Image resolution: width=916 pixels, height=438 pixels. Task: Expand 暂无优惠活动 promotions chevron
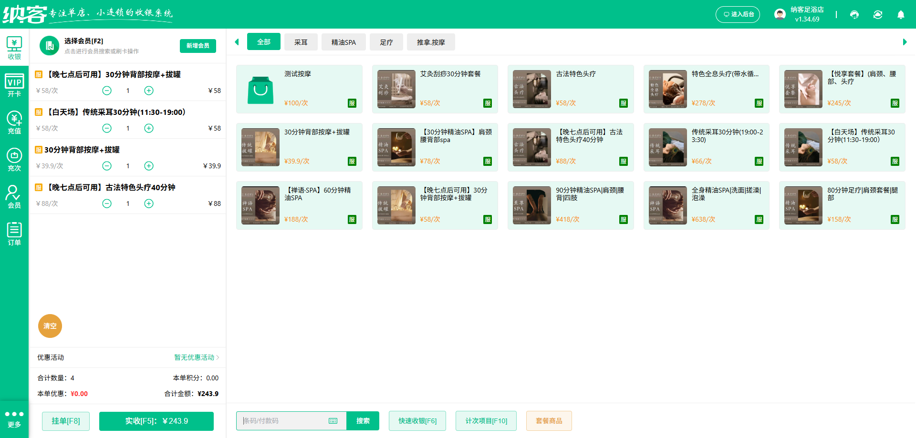[x=218, y=357]
